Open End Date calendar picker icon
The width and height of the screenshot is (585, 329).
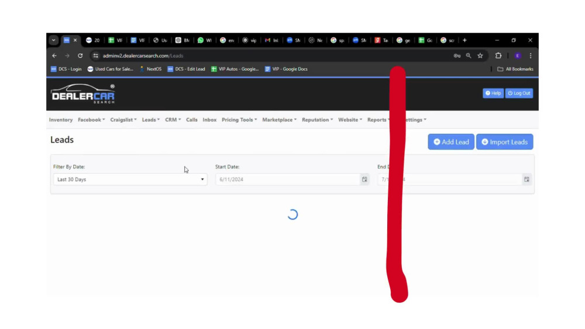[x=527, y=179]
